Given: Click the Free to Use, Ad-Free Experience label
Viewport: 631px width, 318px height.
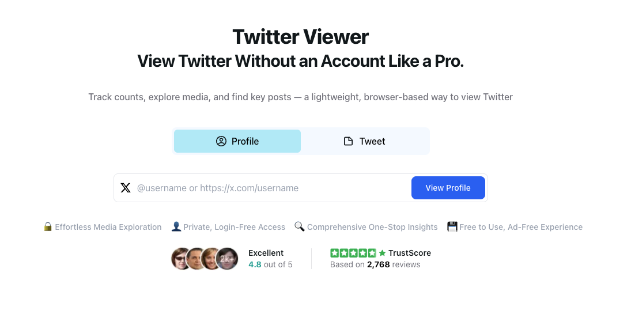Looking at the screenshot, I should click(521, 227).
